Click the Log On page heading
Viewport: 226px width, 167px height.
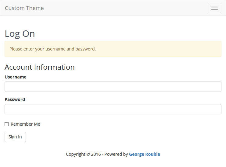click(20, 34)
